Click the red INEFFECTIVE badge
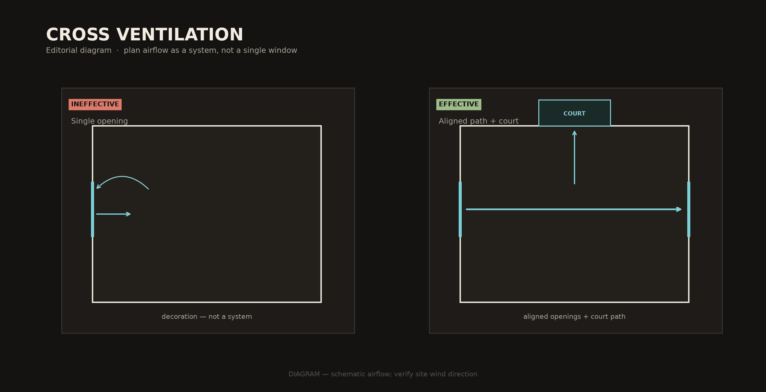The height and width of the screenshot is (392, 766). [x=95, y=104]
